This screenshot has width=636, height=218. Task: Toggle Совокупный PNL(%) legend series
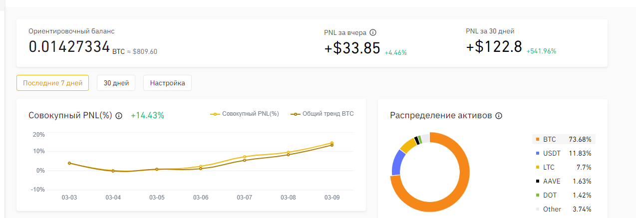[x=245, y=114]
